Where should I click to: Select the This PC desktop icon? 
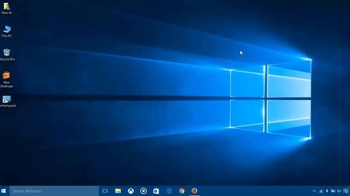7,32
